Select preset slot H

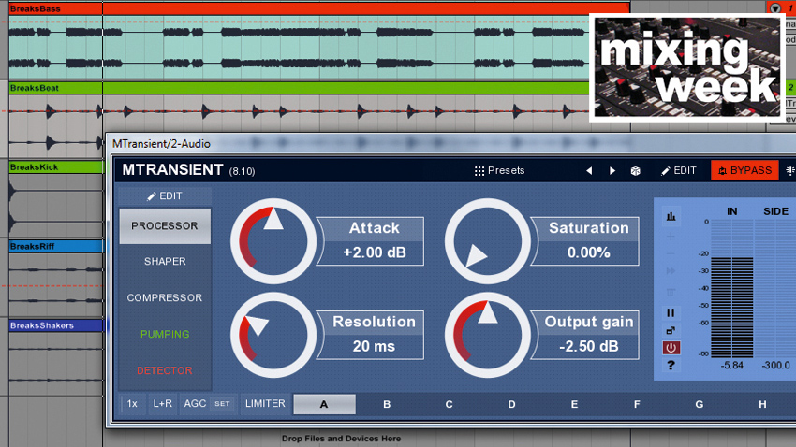coord(762,404)
